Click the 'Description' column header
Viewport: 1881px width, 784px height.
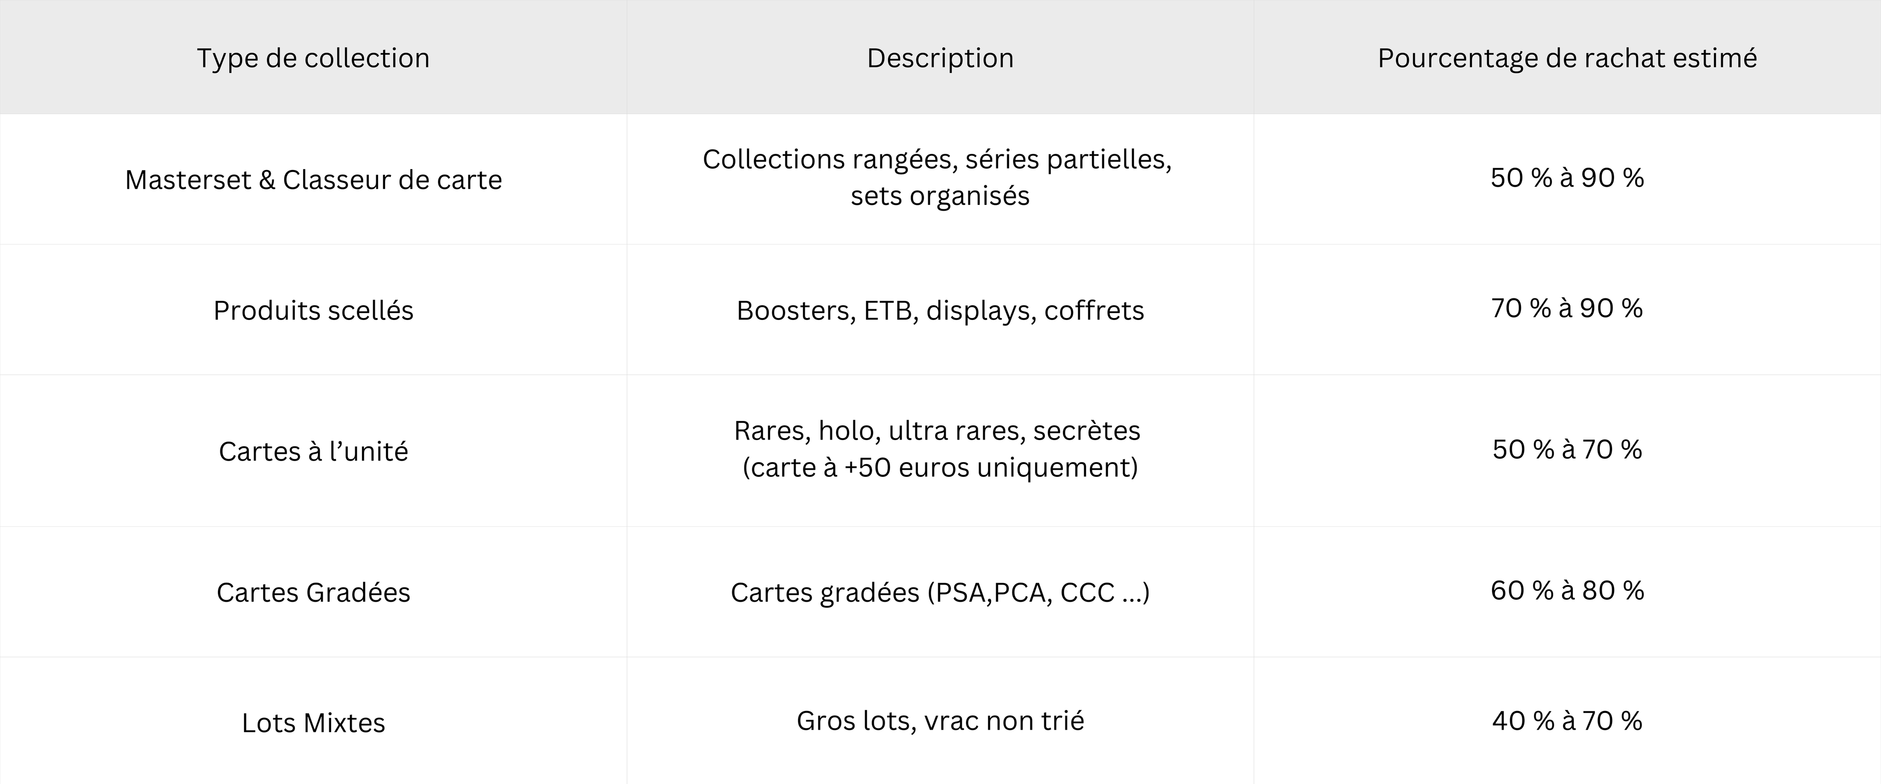tap(940, 58)
